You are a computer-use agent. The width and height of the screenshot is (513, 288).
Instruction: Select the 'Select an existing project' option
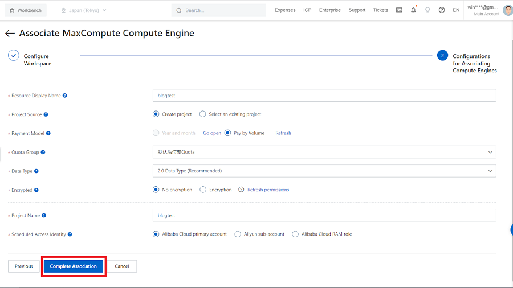203,114
